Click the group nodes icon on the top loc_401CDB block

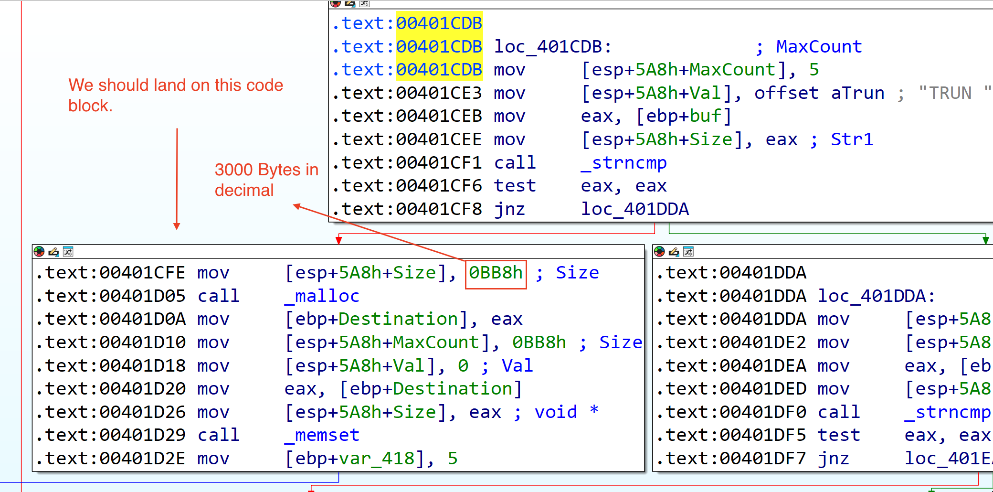click(x=364, y=4)
